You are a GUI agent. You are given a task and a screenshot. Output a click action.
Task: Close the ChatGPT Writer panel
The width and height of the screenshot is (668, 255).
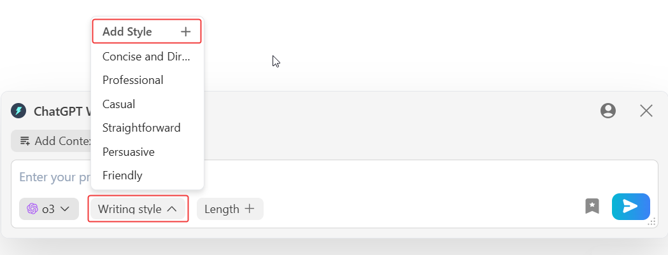click(x=646, y=111)
